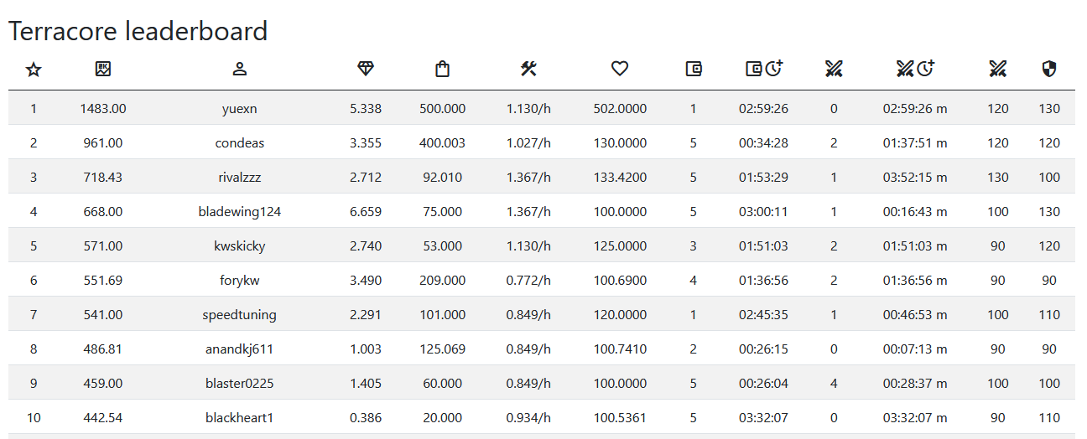This screenshot has height=439, width=1087.
Task: Click the swords with clock header icon
Action: pyautogui.click(x=915, y=70)
